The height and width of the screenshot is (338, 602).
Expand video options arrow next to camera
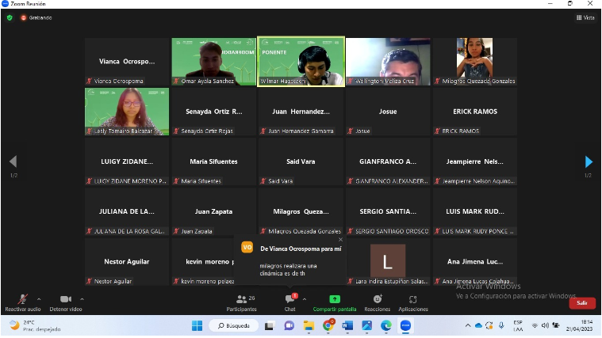pyautogui.click(x=82, y=298)
